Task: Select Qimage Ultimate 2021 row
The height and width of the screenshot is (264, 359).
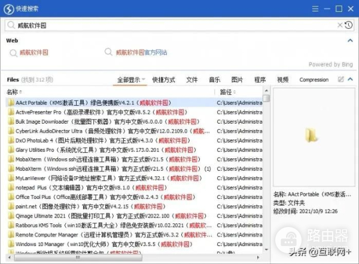Action: (x=135, y=216)
